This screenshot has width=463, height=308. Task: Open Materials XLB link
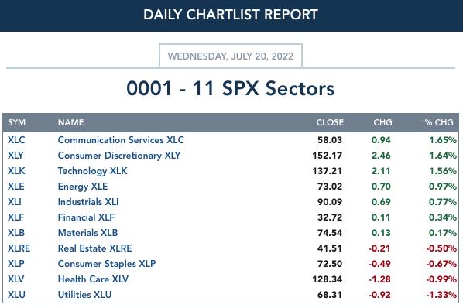click(x=87, y=233)
